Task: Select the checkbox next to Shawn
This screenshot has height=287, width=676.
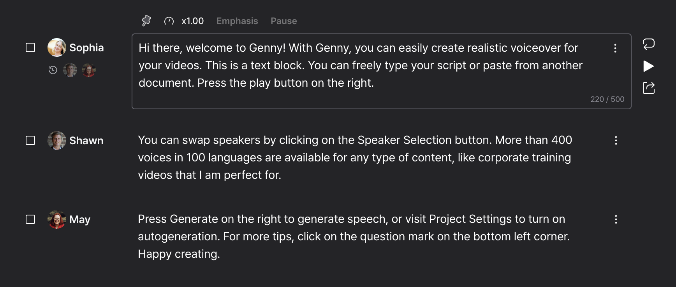Action: pyautogui.click(x=30, y=140)
